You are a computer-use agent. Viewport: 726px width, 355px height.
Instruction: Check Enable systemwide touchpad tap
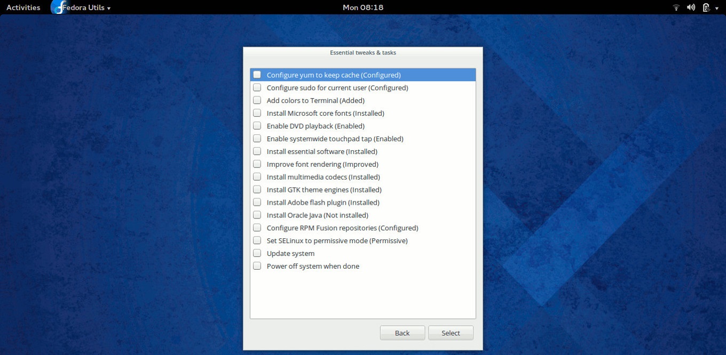(x=257, y=139)
